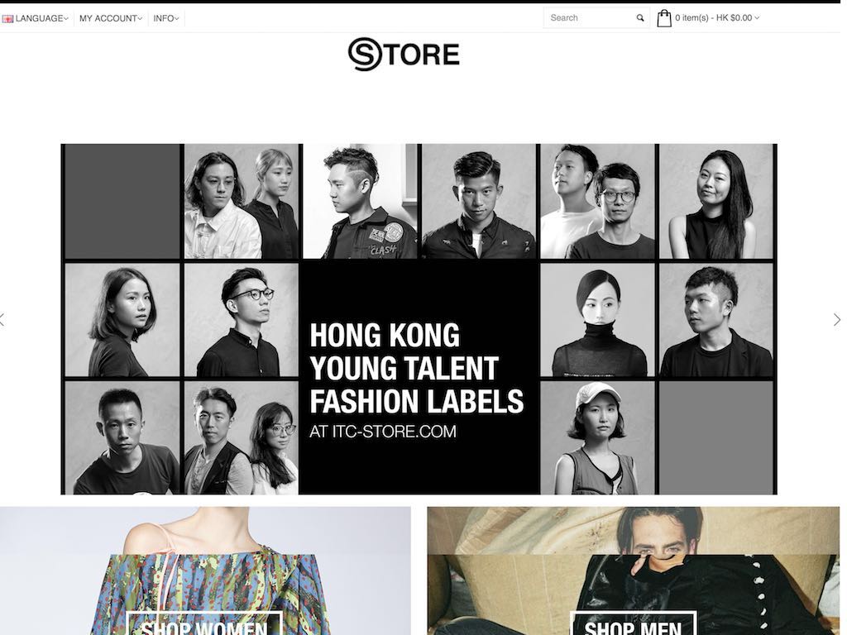Viewport: 847px width, 635px height.
Task: Expand the INFO dropdown menu
Action: (165, 18)
